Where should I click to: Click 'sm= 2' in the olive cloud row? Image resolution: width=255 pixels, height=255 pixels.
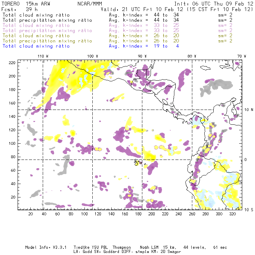pyautogui.click(x=225, y=35)
